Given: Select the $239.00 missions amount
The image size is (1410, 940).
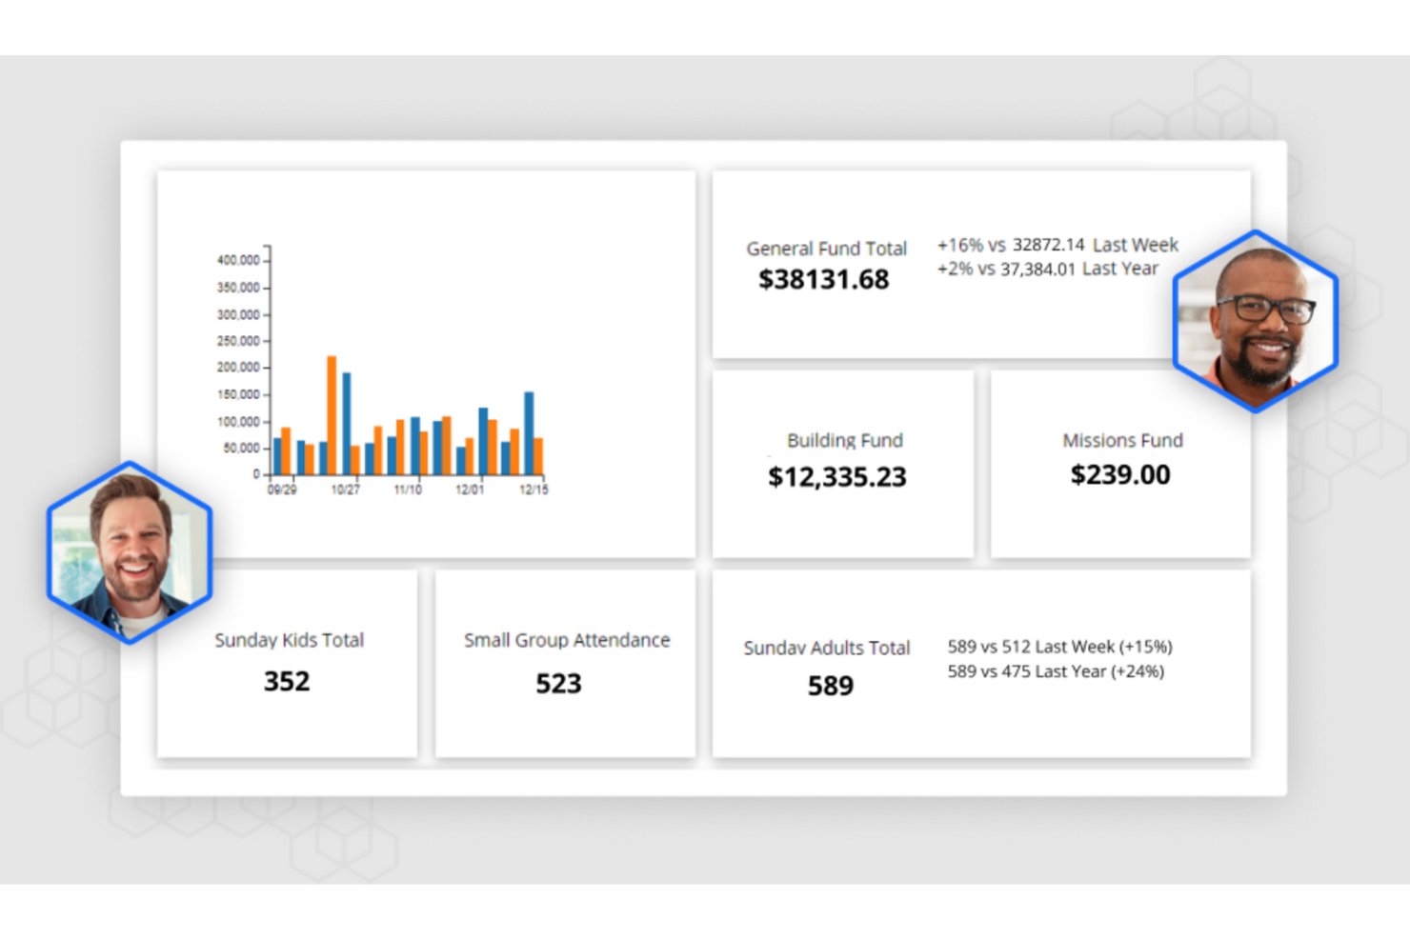Looking at the screenshot, I should pyautogui.click(x=1120, y=474).
